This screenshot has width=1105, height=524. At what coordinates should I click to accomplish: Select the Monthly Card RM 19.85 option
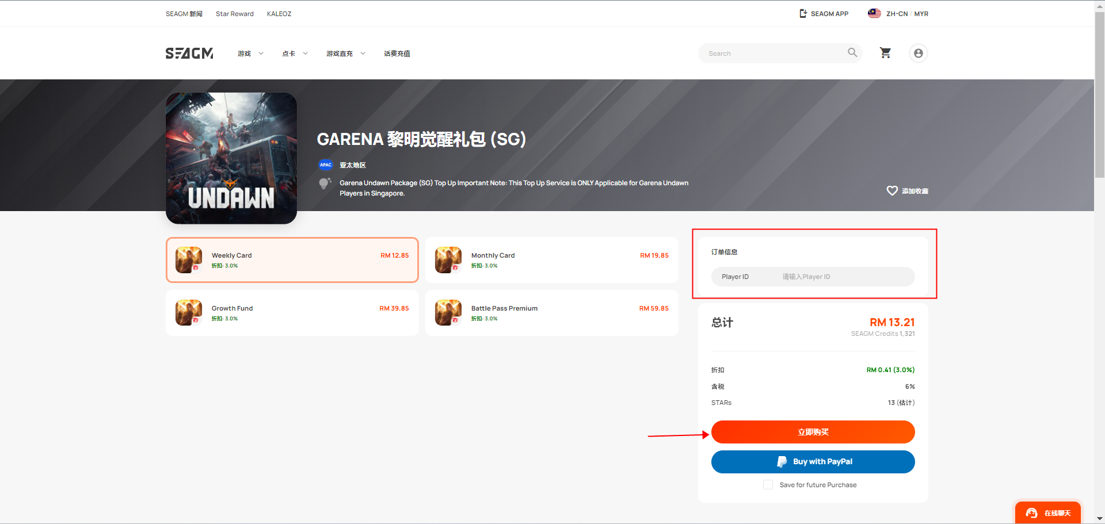pos(551,260)
